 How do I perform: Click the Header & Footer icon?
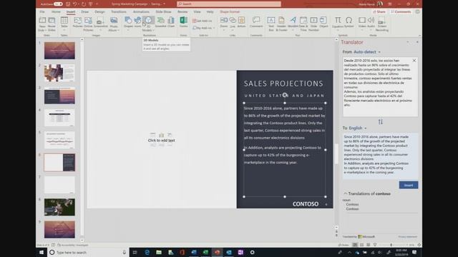pos(281,20)
